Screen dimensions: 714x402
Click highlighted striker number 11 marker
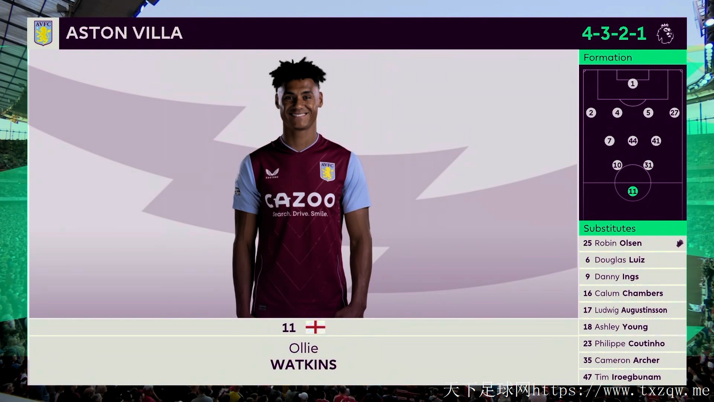633,191
